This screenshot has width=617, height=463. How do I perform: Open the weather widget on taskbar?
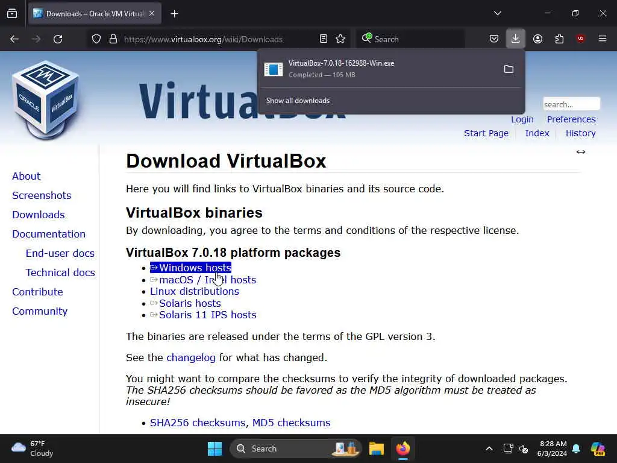(x=33, y=449)
